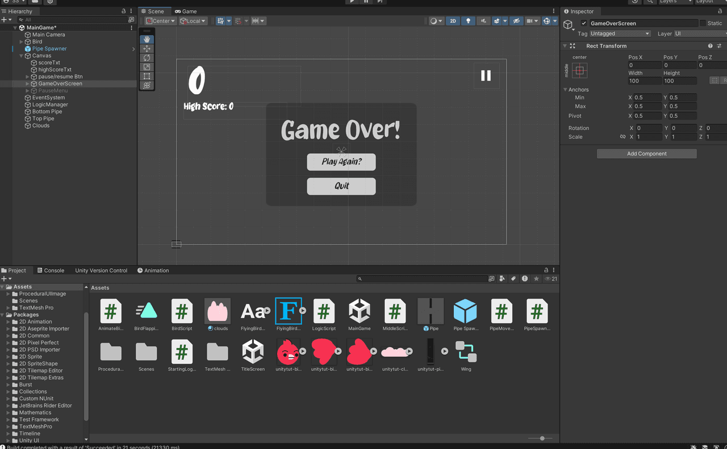727x449 pixels.
Task: Open the anchor presets box
Action: [579, 70]
